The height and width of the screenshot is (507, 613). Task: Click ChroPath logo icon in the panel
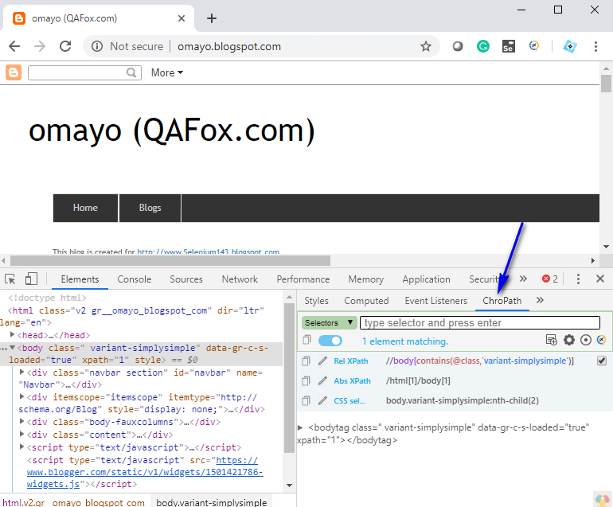coord(601,340)
